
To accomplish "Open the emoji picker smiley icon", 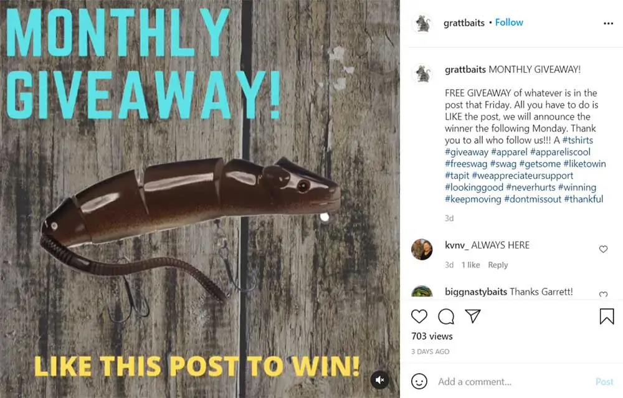I will (x=419, y=381).
